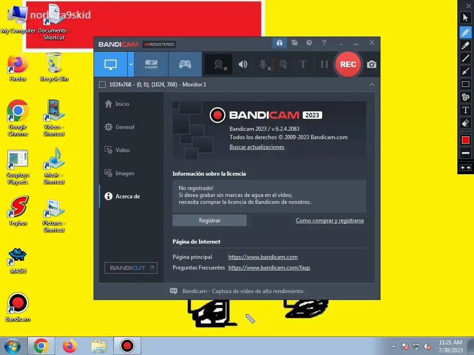Image resolution: width=474 pixels, height=355 pixels.
Task: Select the rectangle drawing tool
Action: click(466, 84)
